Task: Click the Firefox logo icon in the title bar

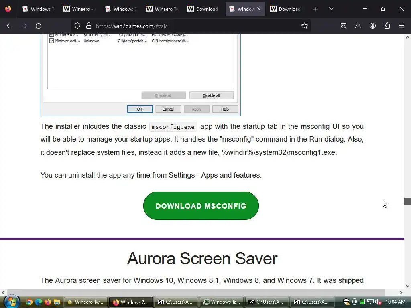Action: click(8, 9)
